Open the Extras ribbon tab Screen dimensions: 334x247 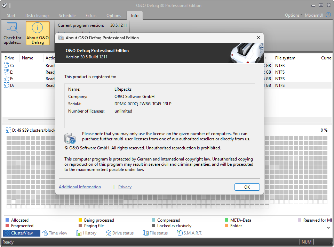tap(91, 16)
